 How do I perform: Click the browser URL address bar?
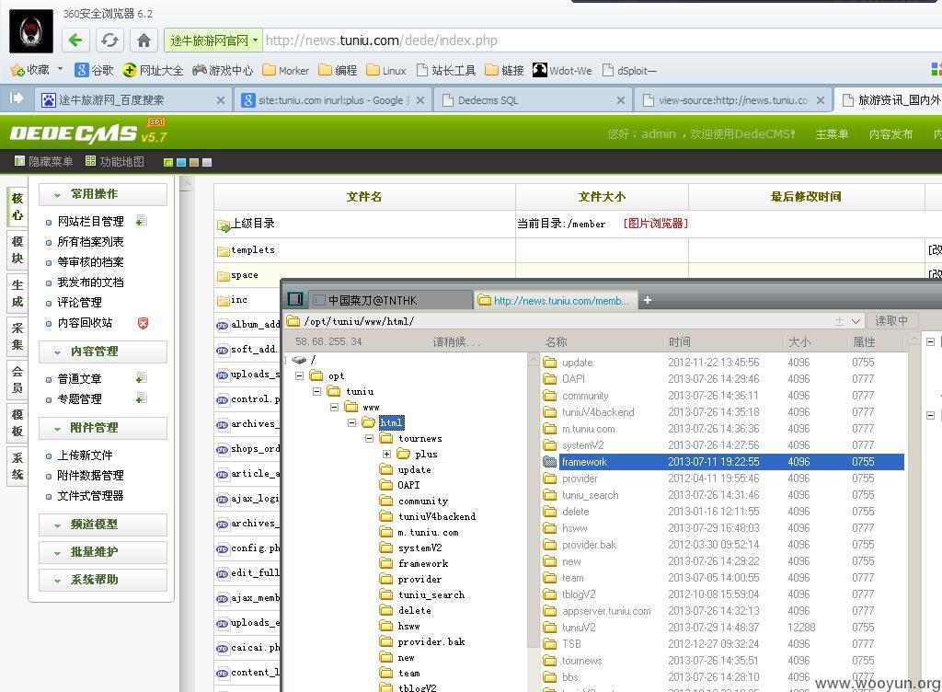click(x=601, y=40)
